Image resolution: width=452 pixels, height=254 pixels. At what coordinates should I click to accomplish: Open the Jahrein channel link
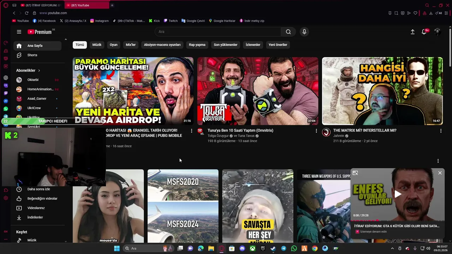(339, 136)
